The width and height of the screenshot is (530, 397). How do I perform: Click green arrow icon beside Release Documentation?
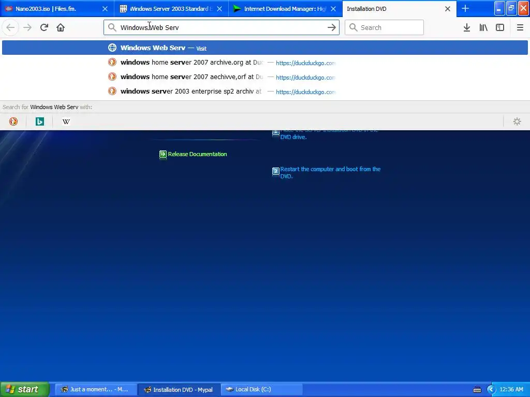point(163,154)
